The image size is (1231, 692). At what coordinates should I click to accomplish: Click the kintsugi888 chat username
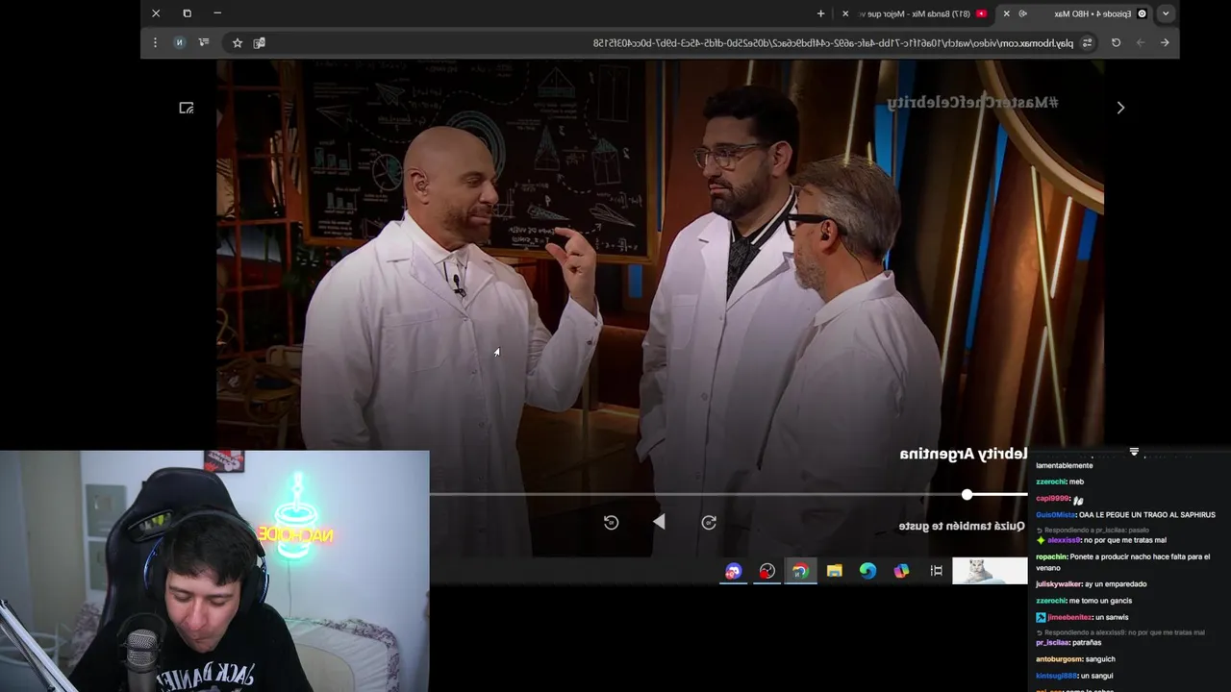(x=1058, y=676)
